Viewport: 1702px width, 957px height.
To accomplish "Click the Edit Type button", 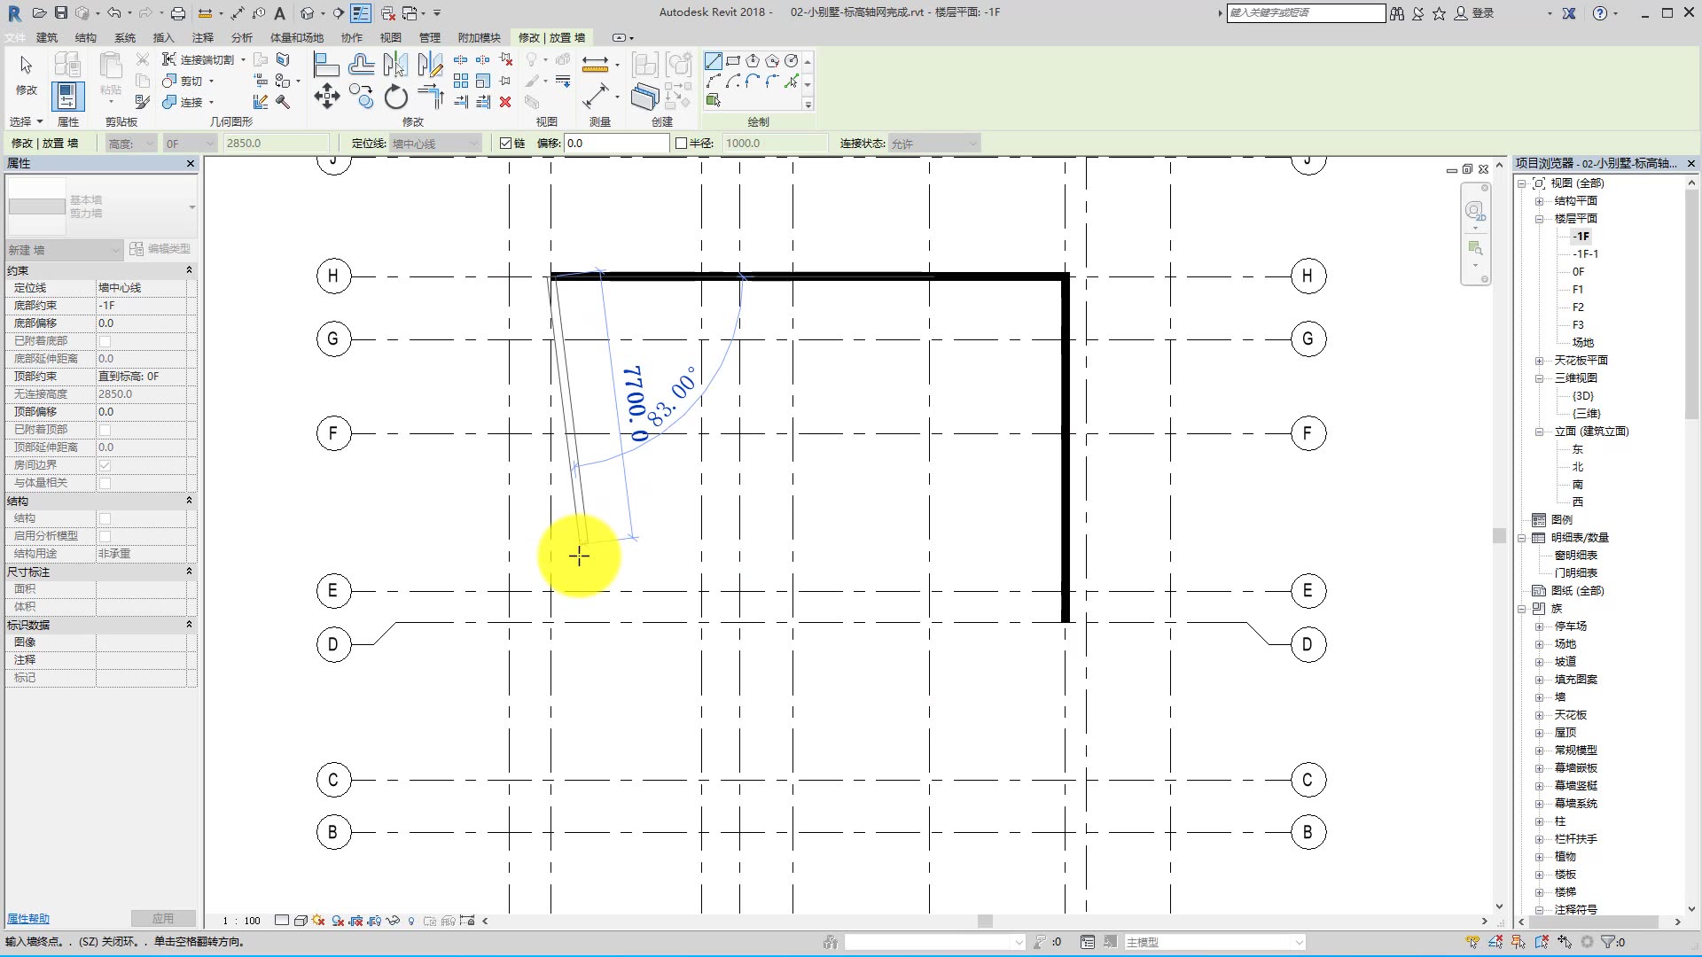I will click(x=160, y=249).
